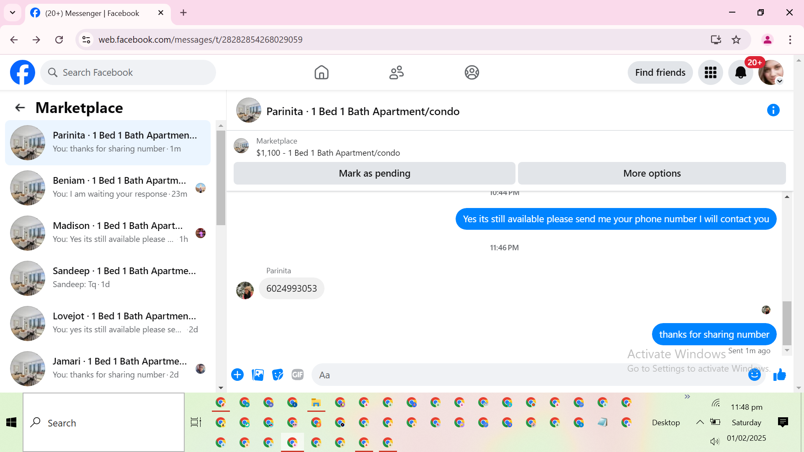
Task: Open the notifications bell
Action: click(740, 72)
